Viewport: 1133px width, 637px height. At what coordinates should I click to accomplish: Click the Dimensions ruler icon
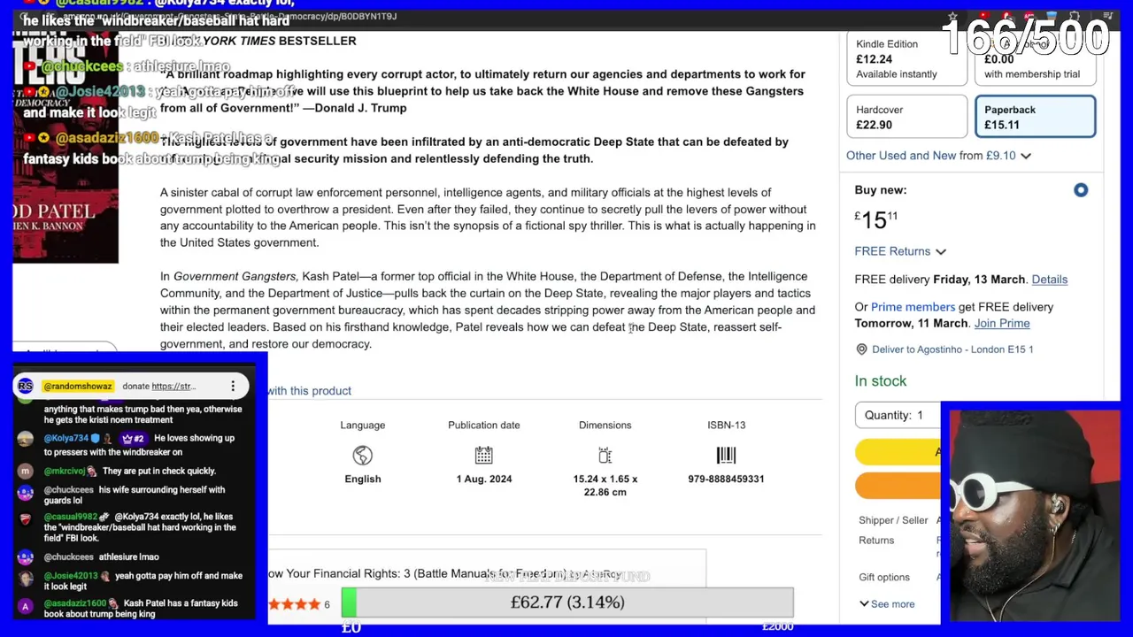[605, 455]
